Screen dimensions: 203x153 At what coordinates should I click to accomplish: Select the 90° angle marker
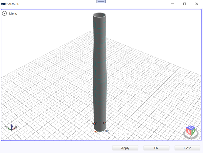pos(94,123)
